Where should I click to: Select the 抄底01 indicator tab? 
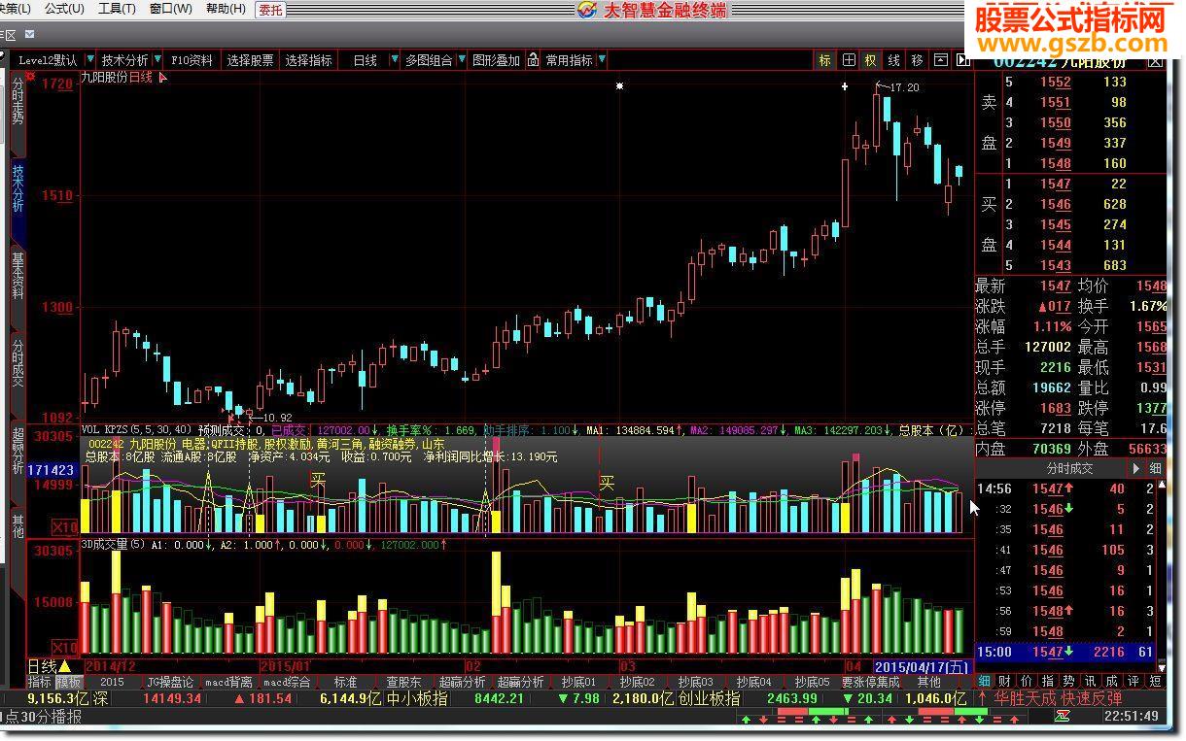[x=579, y=682]
